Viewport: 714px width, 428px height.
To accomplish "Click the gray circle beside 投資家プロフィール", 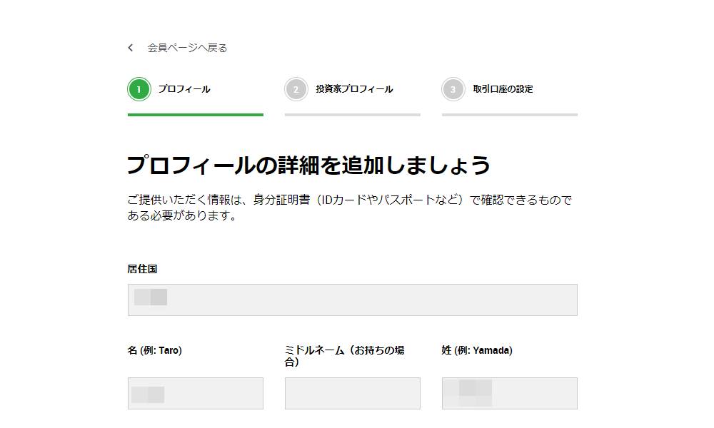I will (296, 88).
